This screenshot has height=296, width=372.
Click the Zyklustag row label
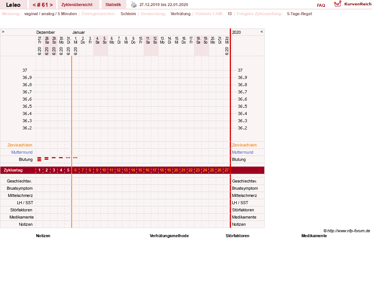pyautogui.click(x=13, y=170)
